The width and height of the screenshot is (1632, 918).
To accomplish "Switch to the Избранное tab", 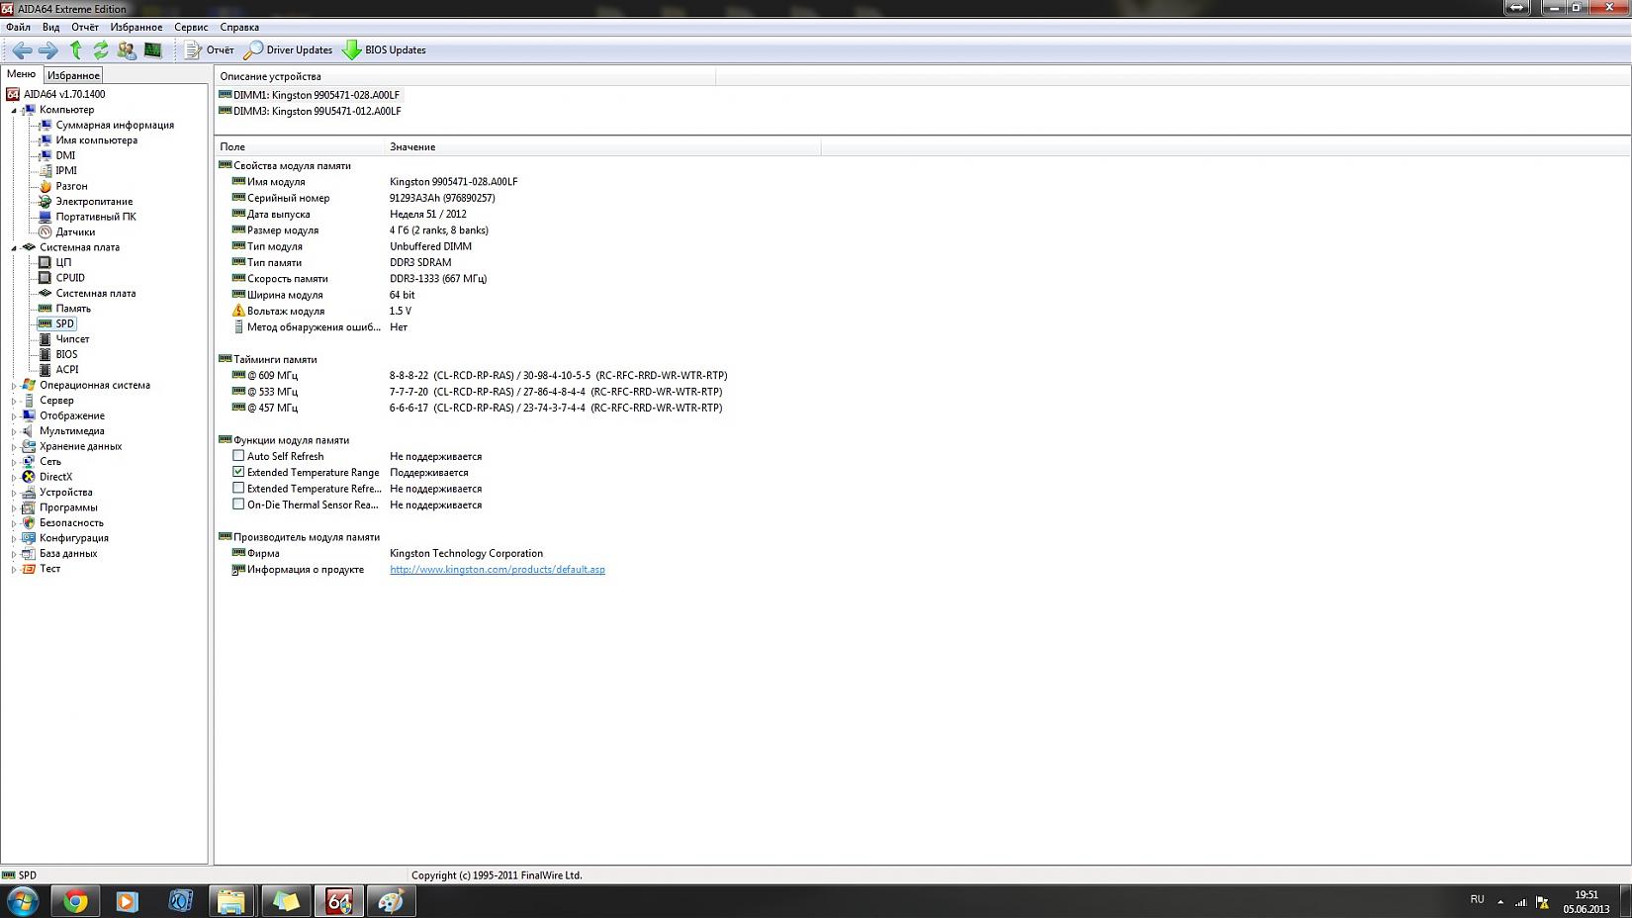I will (x=73, y=75).
